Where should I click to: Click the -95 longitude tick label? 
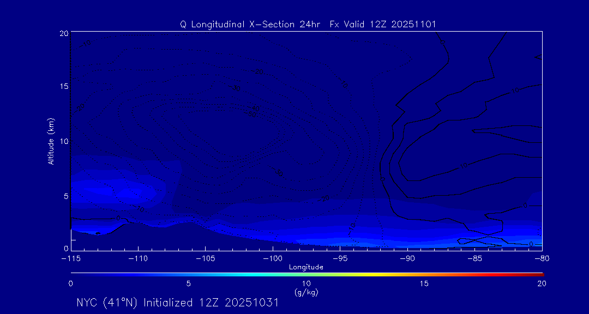340,259
